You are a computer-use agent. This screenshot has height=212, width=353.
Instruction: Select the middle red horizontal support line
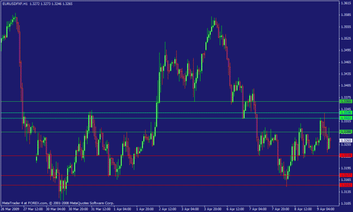coord(170,175)
